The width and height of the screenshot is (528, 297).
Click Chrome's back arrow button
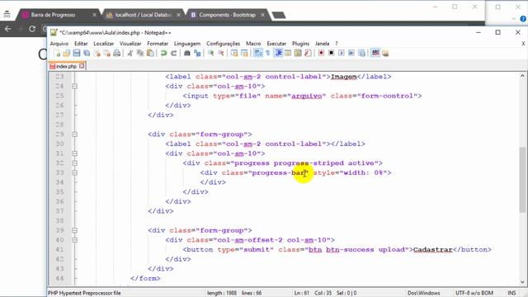pyautogui.click(x=7, y=29)
